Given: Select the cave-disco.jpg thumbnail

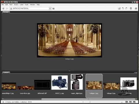Looking at the screenshot, I should click(x=25, y=88).
